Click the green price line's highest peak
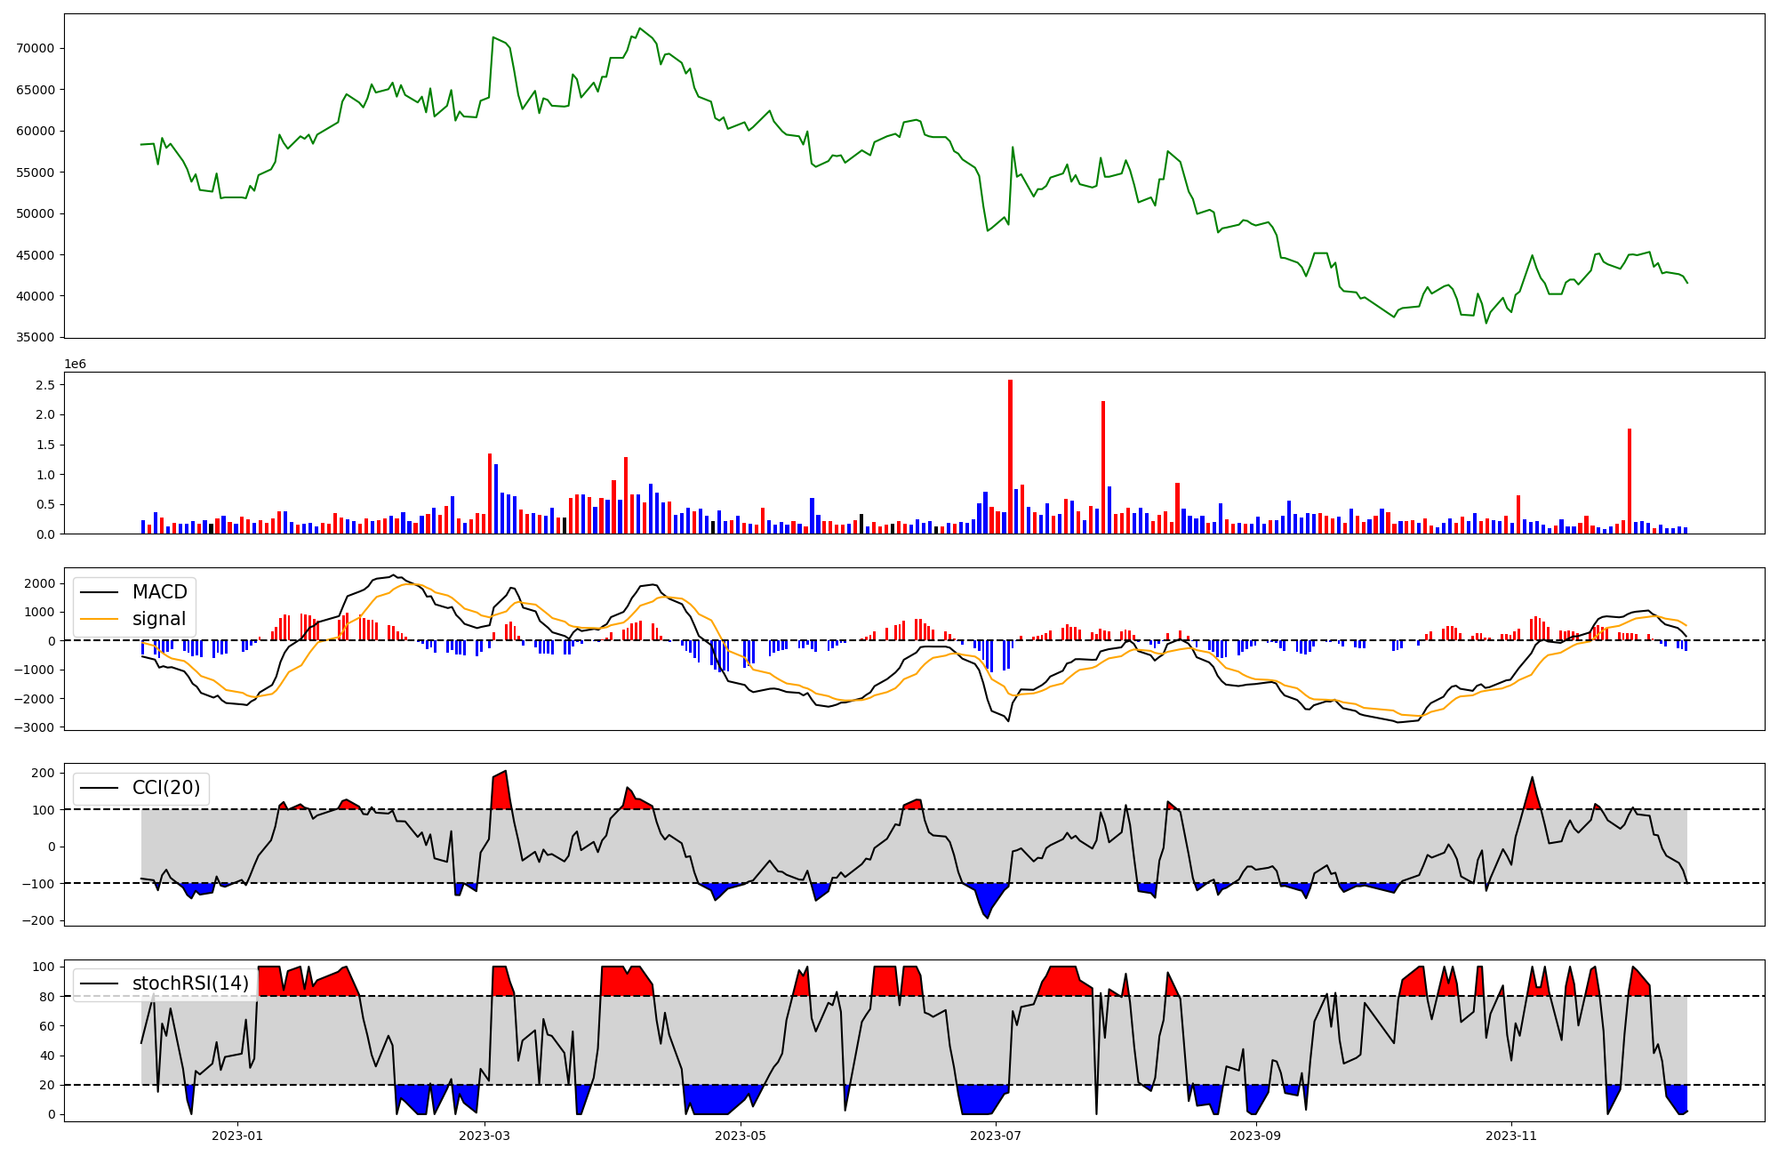Screen dimensions: 1778x1156 (640, 29)
